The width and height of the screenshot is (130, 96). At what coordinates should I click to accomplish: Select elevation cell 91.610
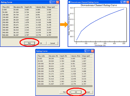click(x=54, y=79)
